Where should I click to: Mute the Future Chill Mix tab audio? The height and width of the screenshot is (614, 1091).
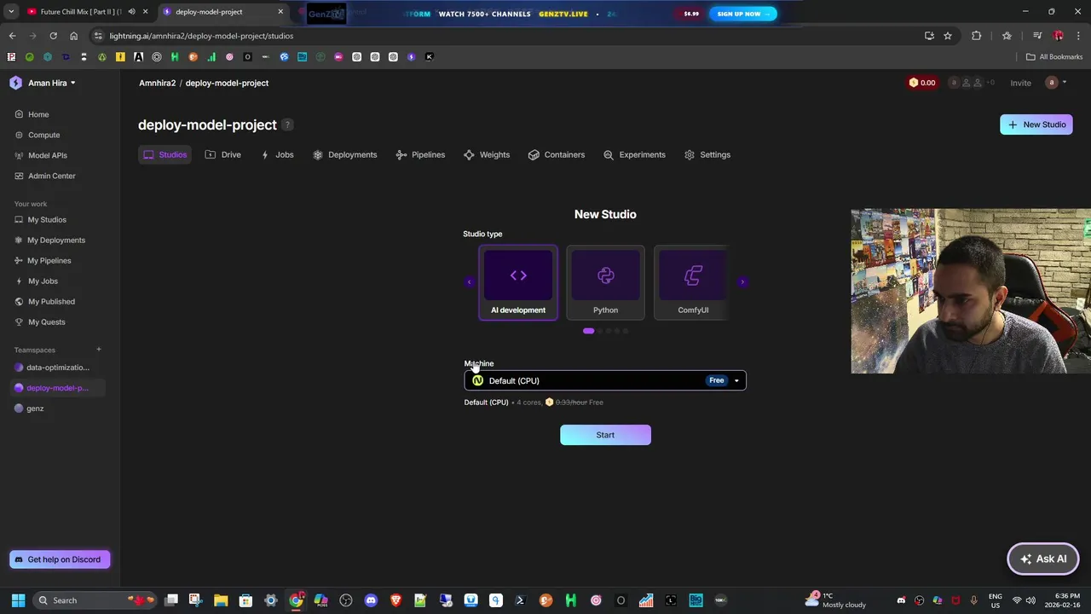[131, 12]
